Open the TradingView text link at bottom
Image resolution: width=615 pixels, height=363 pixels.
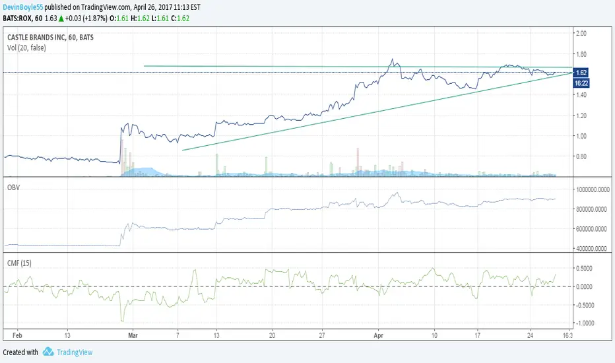tap(75, 352)
